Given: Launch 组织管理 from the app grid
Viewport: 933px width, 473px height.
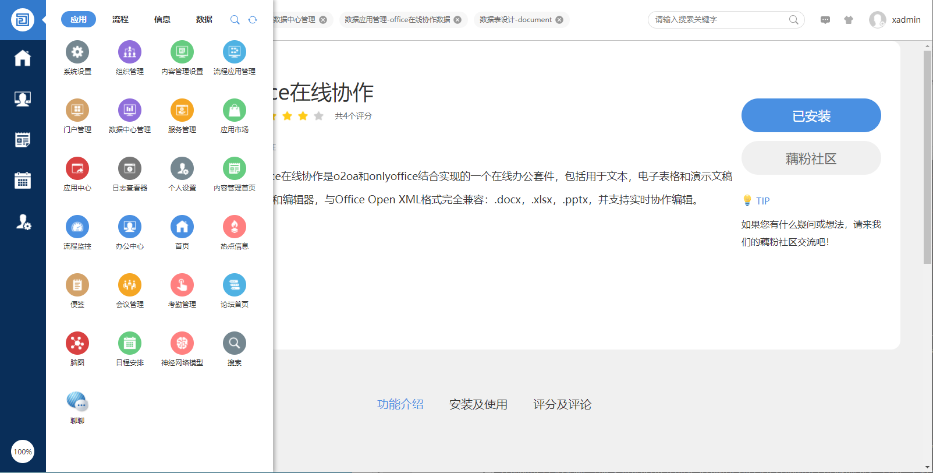Looking at the screenshot, I should click(x=130, y=52).
